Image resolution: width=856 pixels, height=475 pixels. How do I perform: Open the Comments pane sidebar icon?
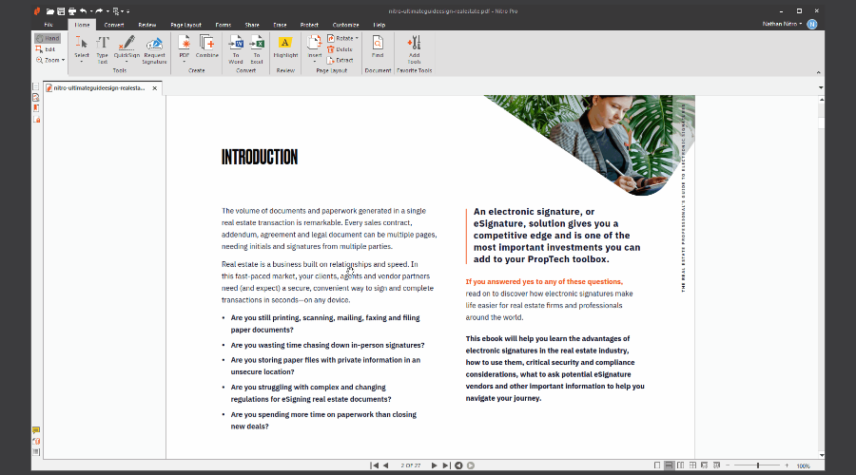pos(36,429)
